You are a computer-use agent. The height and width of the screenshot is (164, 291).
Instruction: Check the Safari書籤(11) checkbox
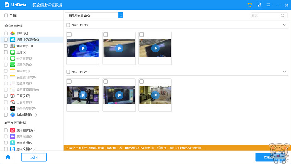(6, 114)
